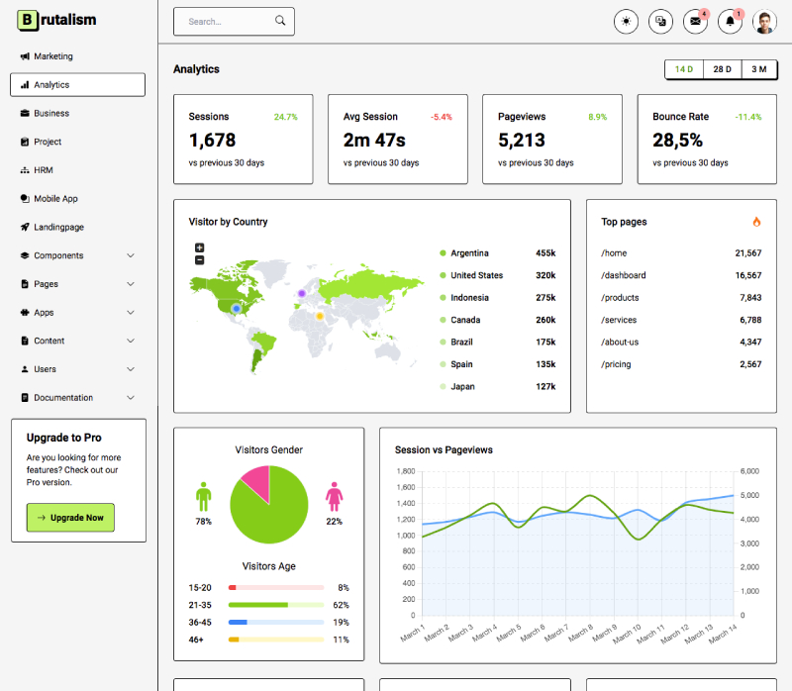Toggle light/dark theme with the sun icon
Viewport: 792px width, 691px height.
click(x=626, y=21)
